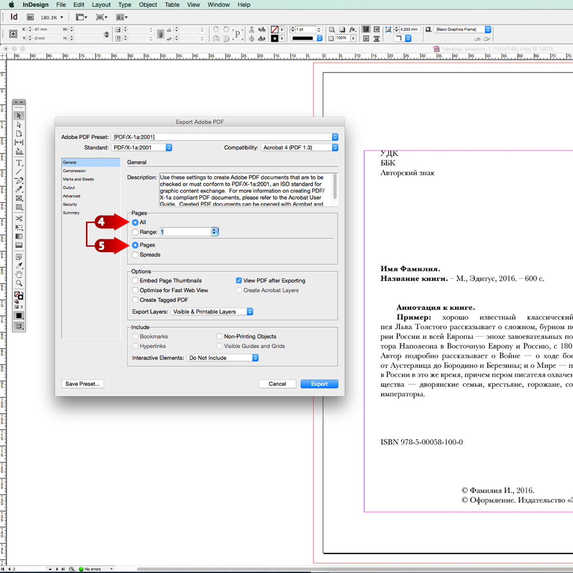The image size is (573, 573).
Task: Select the Free Transform tool
Action: pos(19,228)
